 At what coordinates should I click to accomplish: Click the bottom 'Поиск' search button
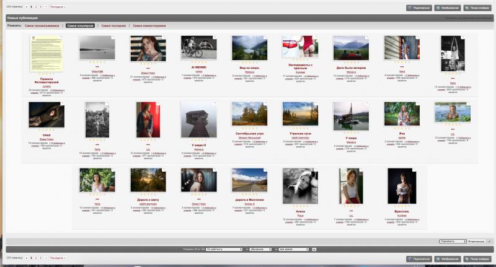(477, 259)
